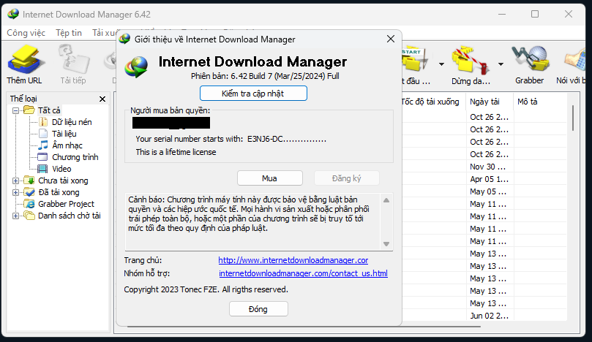
Task: Click Kiểm tra cập nhật button
Action: [253, 94]
